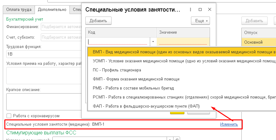Toggle the Работа с коронавирусом checkbox
276x140 pixels.
pyautogui.click(x=9, y=116)
